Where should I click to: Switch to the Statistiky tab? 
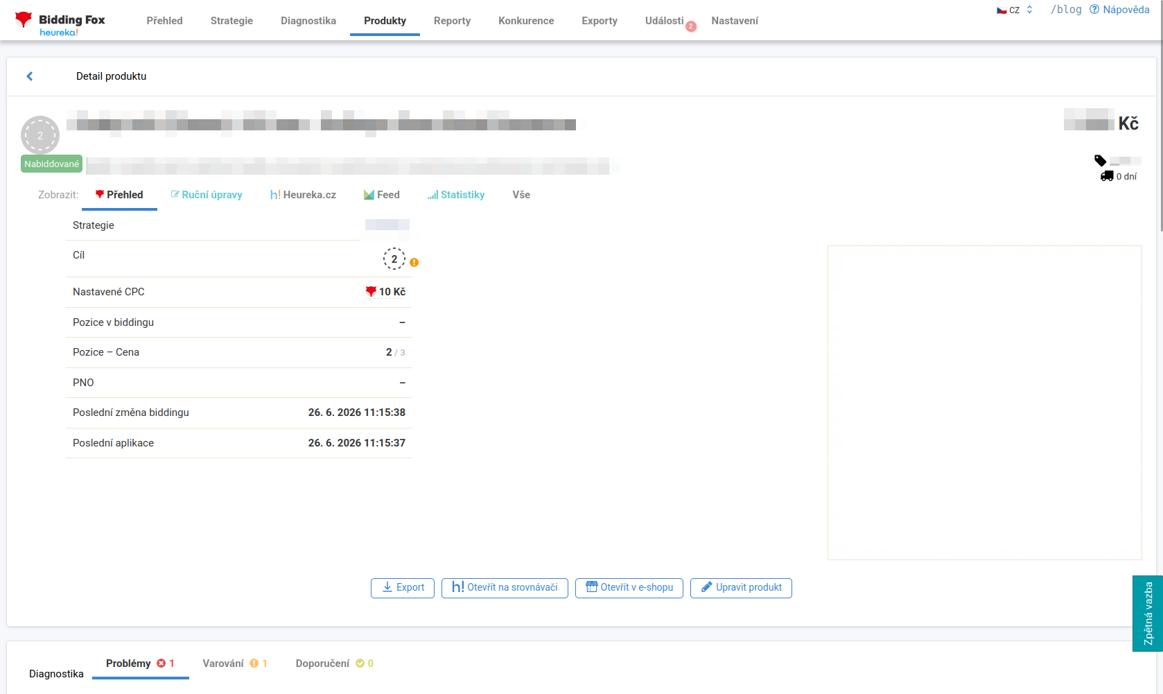[x=456, y=195]
